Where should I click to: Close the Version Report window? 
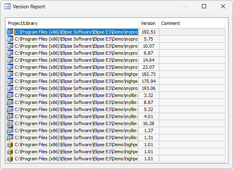(x=223, y=6)
